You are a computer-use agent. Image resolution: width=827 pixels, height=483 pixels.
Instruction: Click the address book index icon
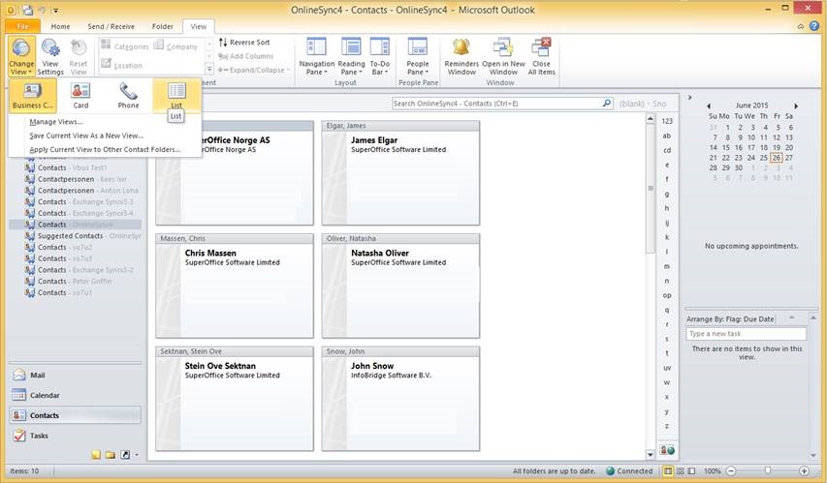pyautogui.click(x=667, y=450)
